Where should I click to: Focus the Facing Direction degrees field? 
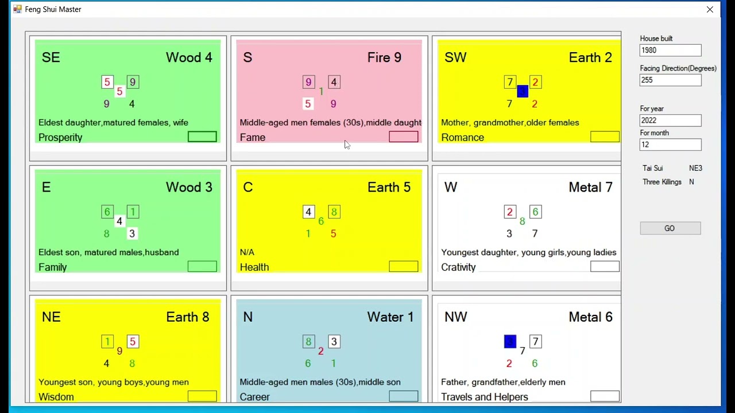670,80
